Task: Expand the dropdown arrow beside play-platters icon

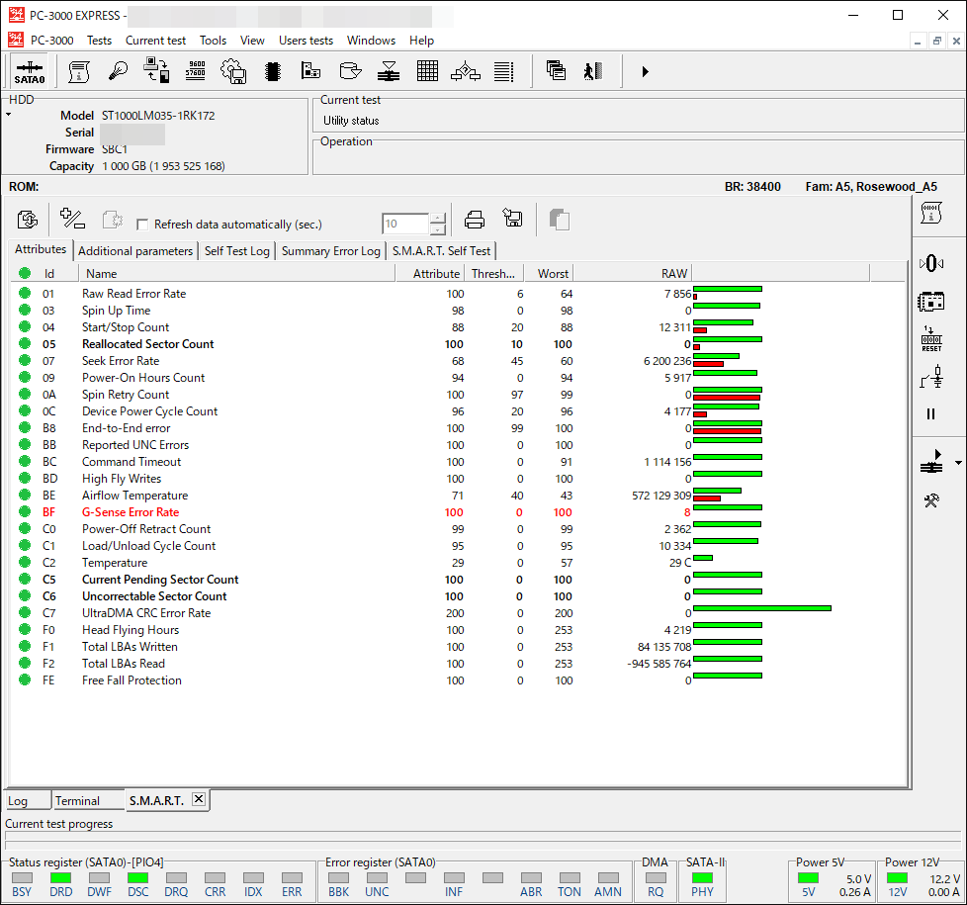Action: (958, 463)
